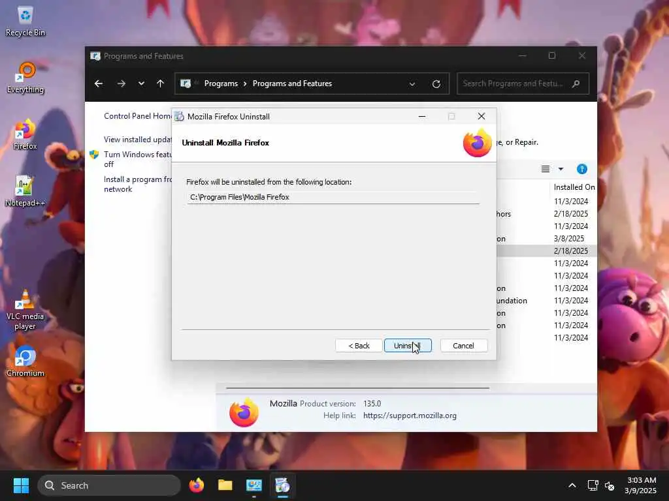Refresh the Programs and Features window

click(x=436, y=84)
